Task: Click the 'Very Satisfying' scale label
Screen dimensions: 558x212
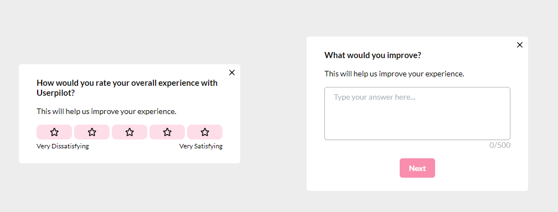Action: click(x=201, y=146)
